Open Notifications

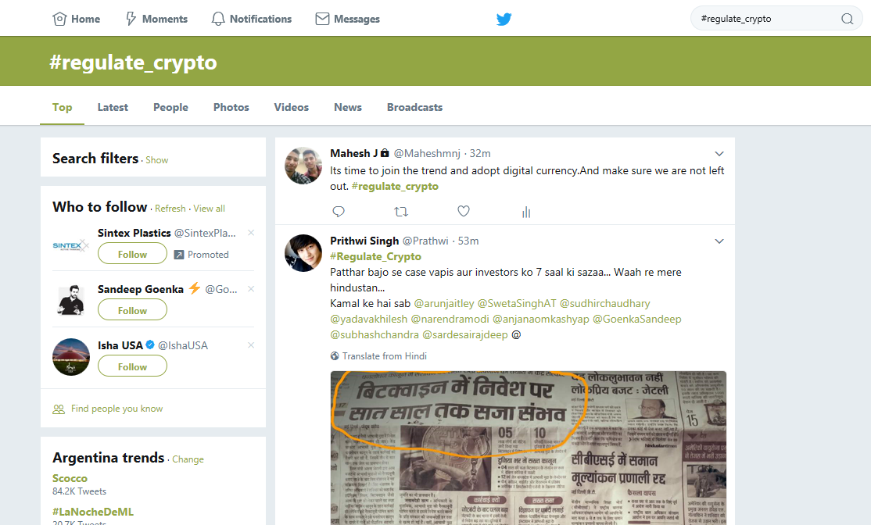[x=251, y=19]
